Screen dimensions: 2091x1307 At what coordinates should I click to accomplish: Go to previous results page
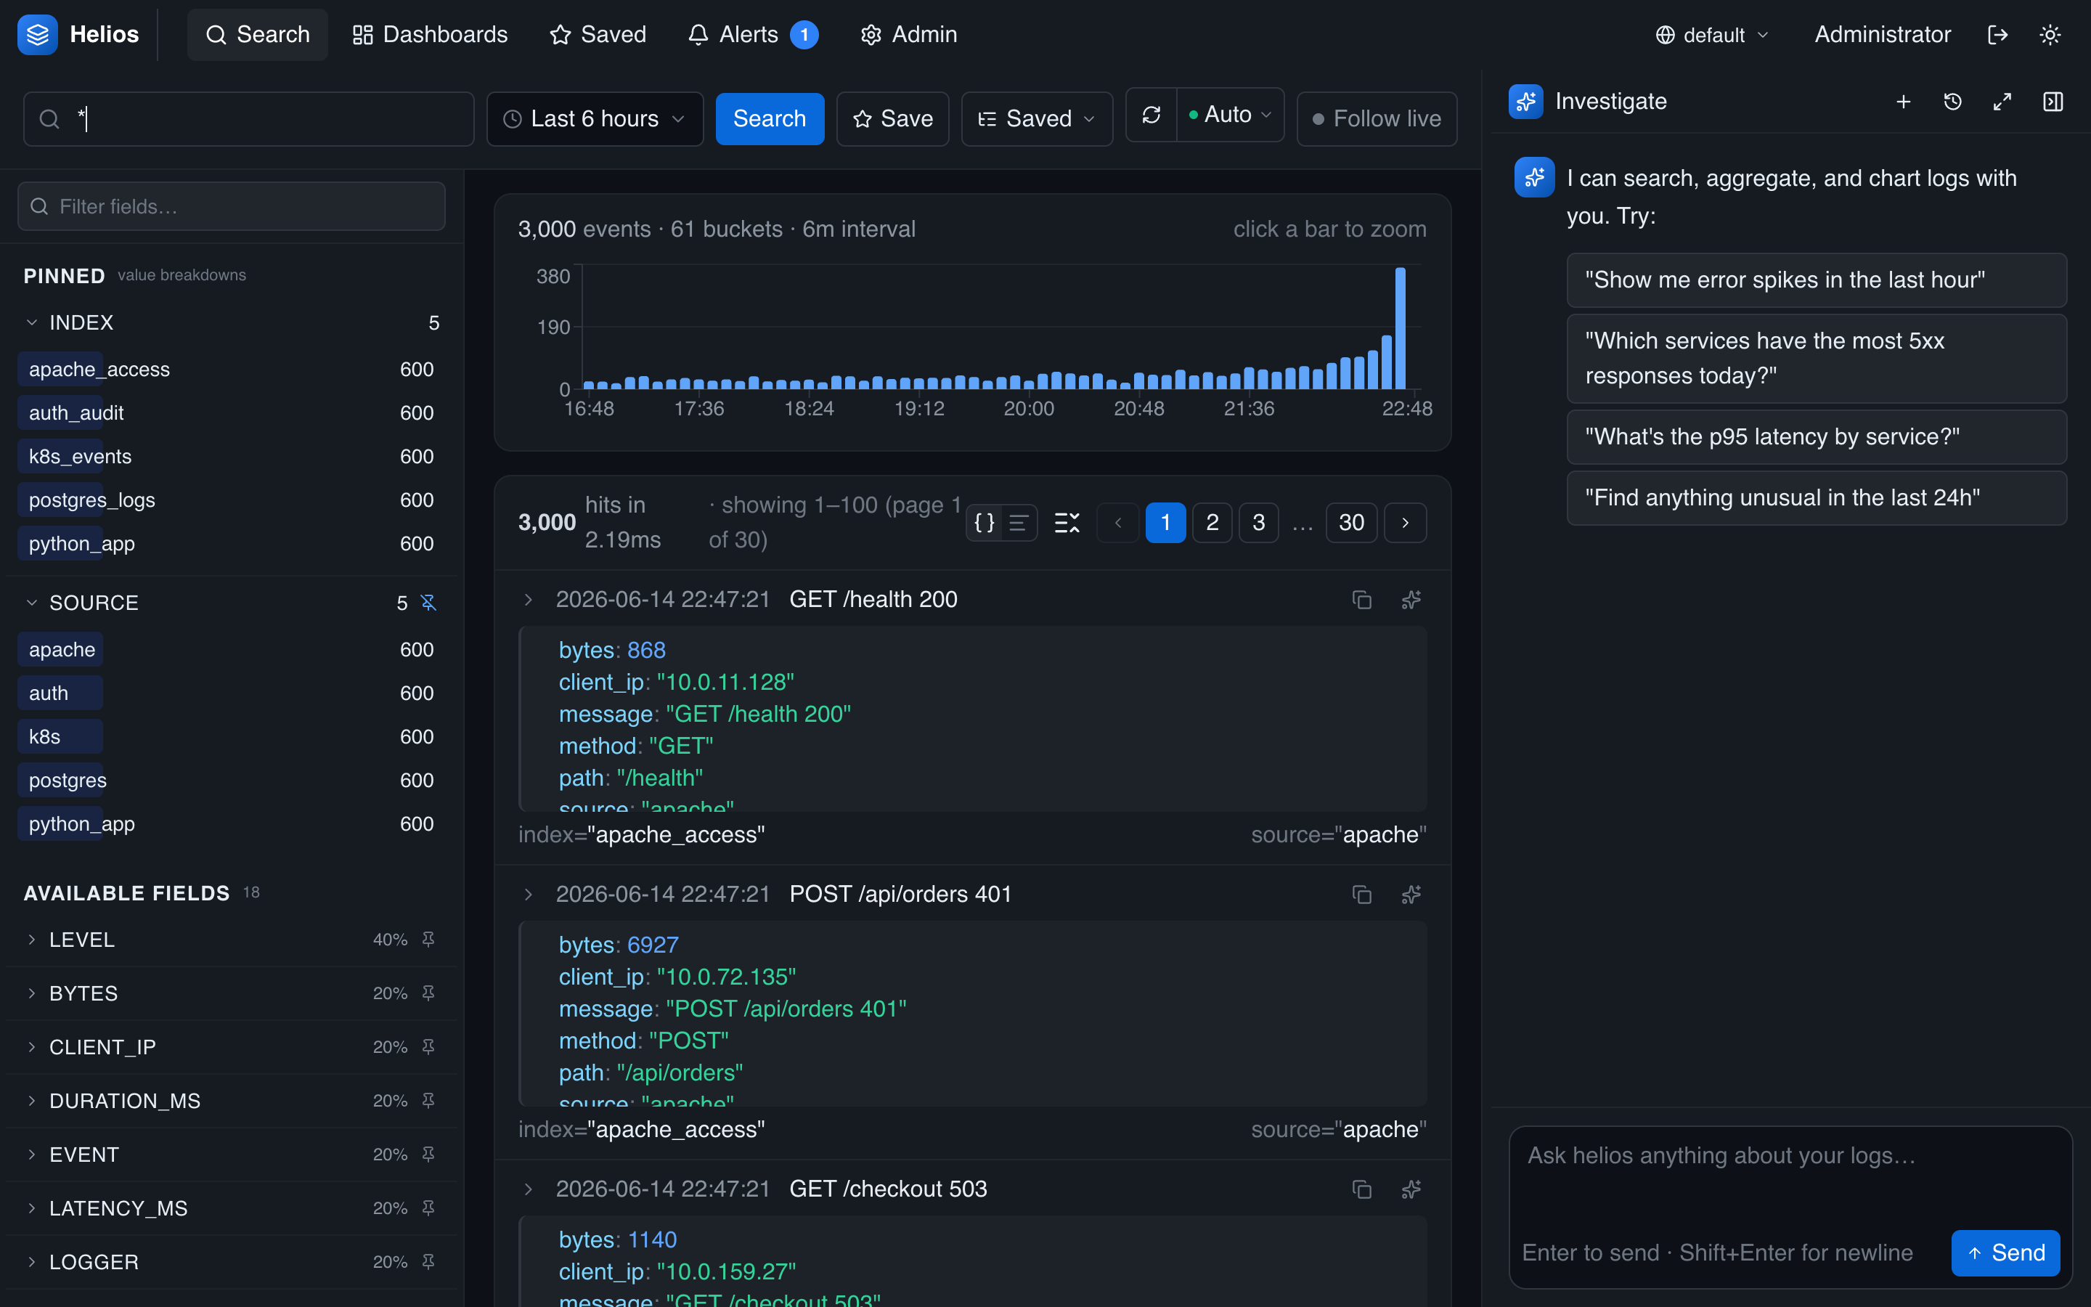[x=1118, y=522]
